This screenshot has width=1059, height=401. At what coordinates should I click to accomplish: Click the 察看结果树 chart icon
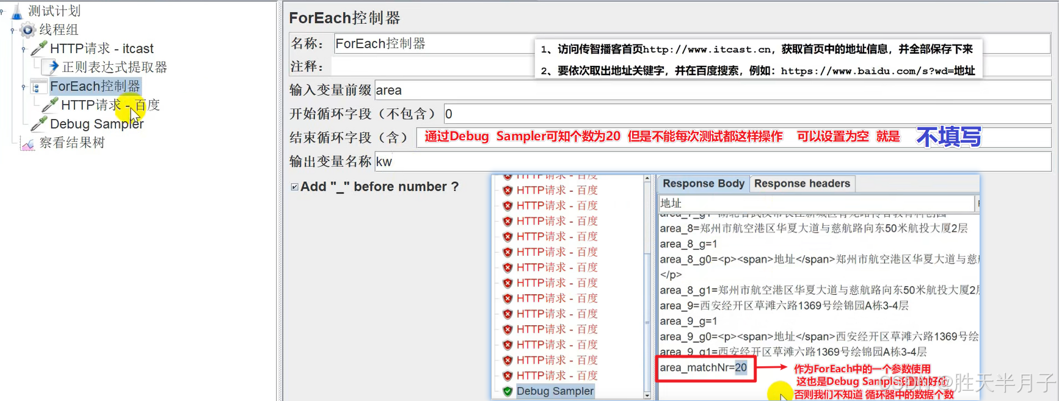[27, 143]
